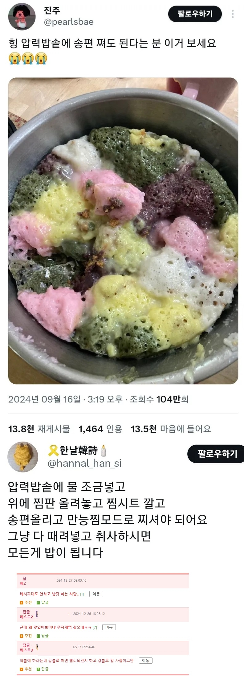Screen dimensions: 244x684
Task: Open the @pearlsbae handle link
Action: [69, 22]
